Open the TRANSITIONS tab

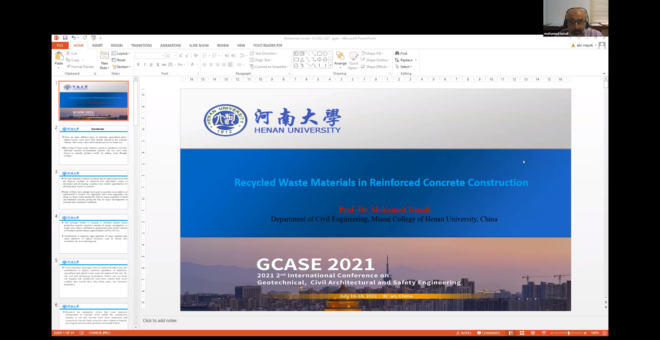click(141, 45)
